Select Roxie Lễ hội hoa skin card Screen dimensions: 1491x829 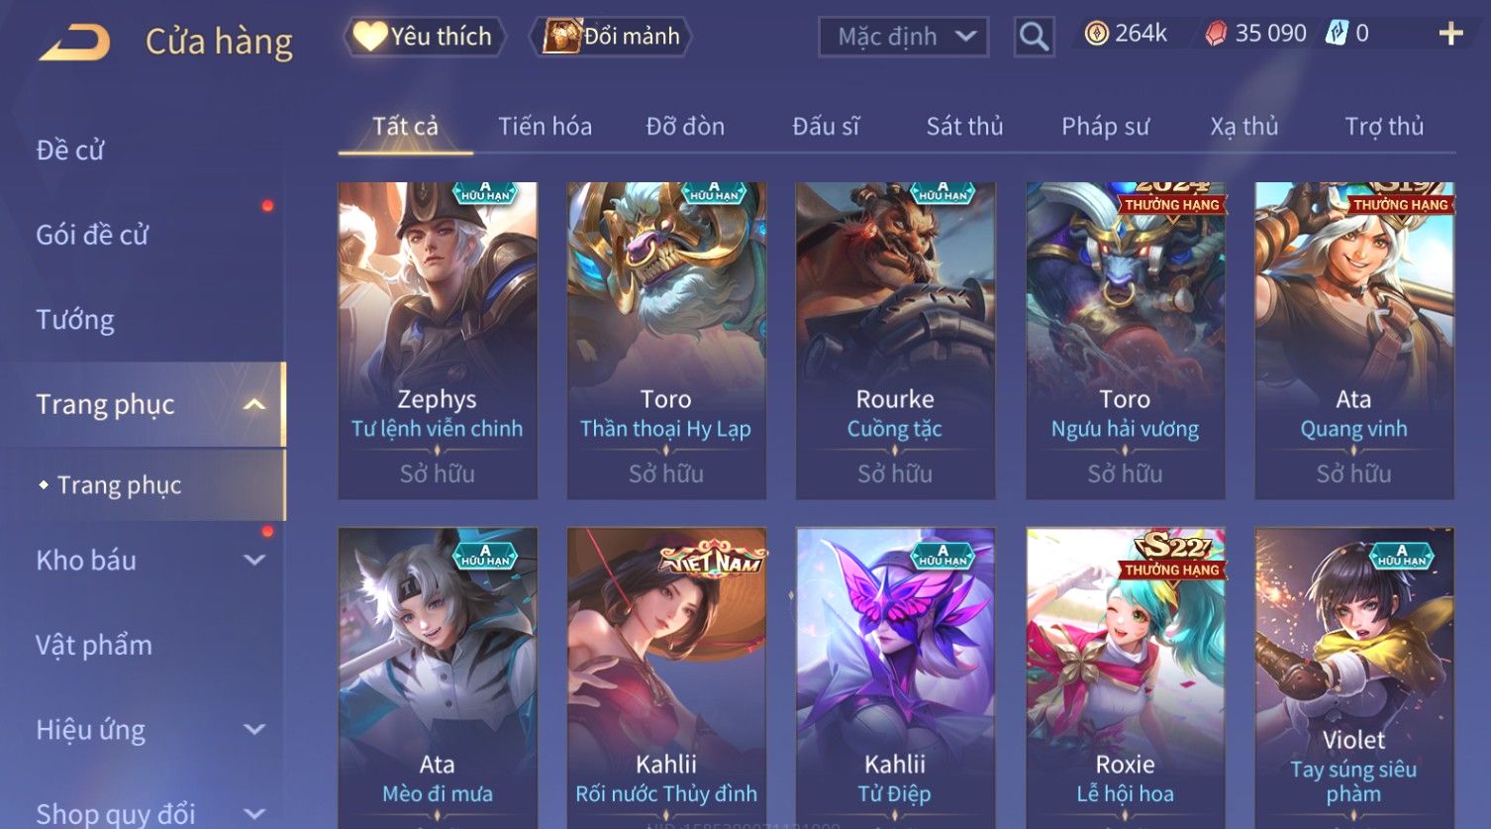pyautogui.click(x=1125, y=677)
